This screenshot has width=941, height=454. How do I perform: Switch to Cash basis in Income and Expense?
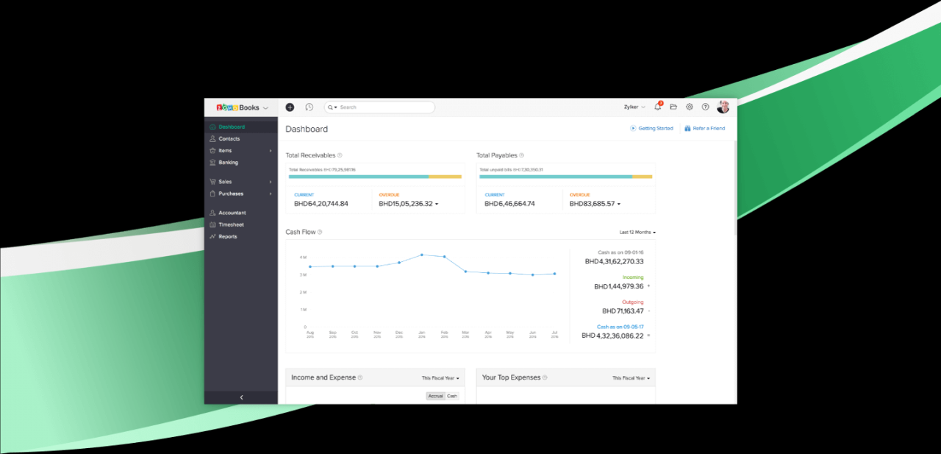click(451, 395)
